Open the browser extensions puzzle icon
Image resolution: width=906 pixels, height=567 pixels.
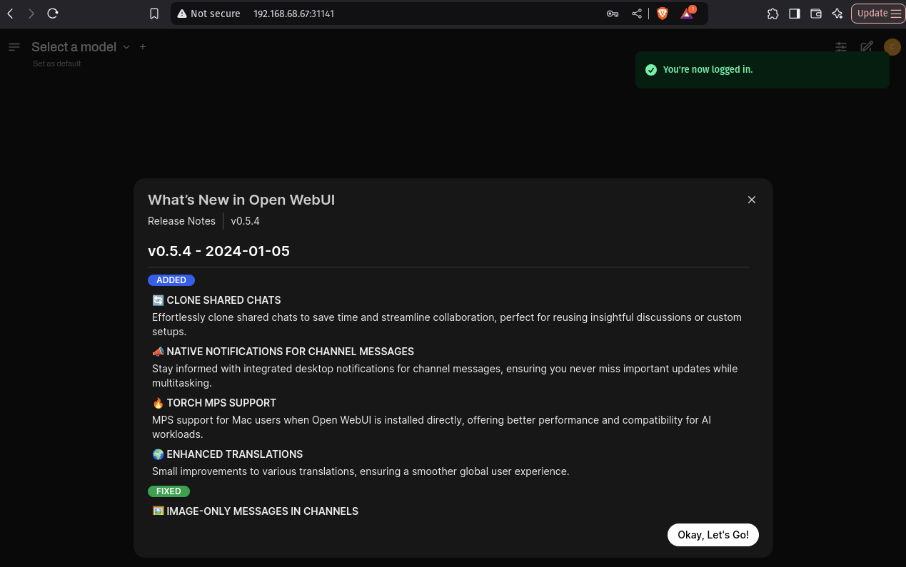point(772,13)
